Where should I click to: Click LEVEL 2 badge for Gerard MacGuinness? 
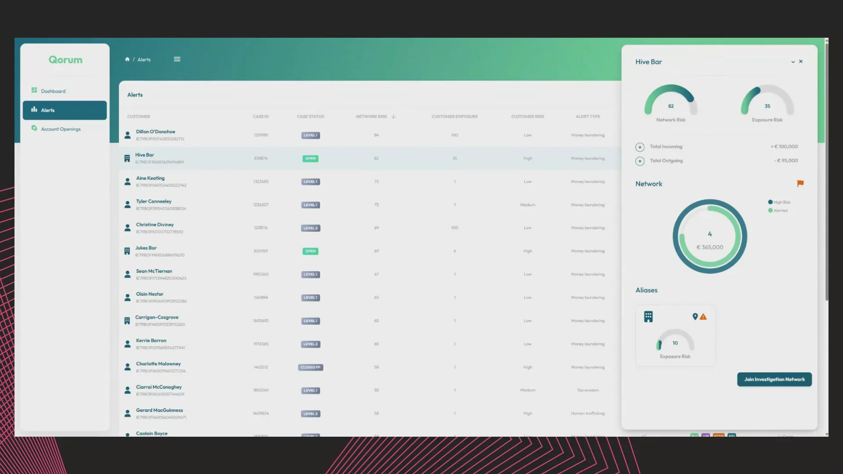(x=310, y=413)
